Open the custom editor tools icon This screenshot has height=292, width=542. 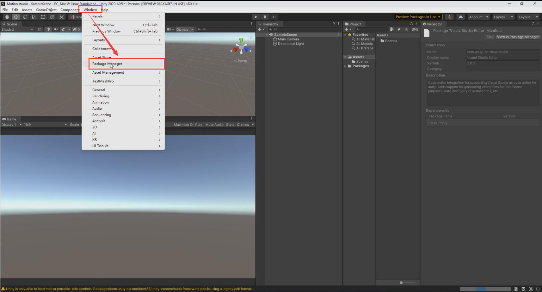click(61, 17)
